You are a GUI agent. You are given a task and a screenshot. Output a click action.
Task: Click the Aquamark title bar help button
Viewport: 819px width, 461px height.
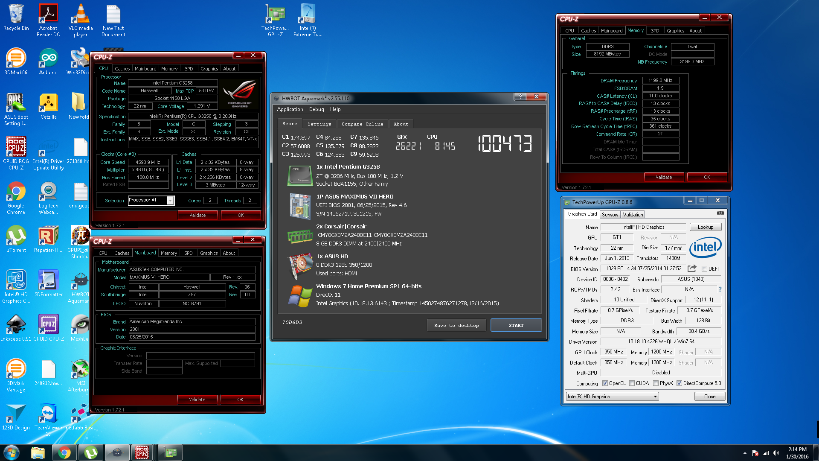tap(520, 97)
